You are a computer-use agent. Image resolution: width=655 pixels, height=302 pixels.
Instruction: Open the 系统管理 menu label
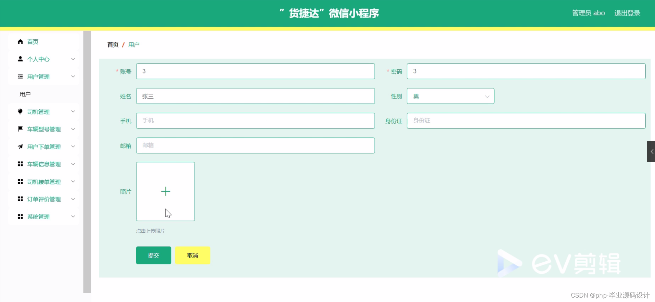[38, 217]
